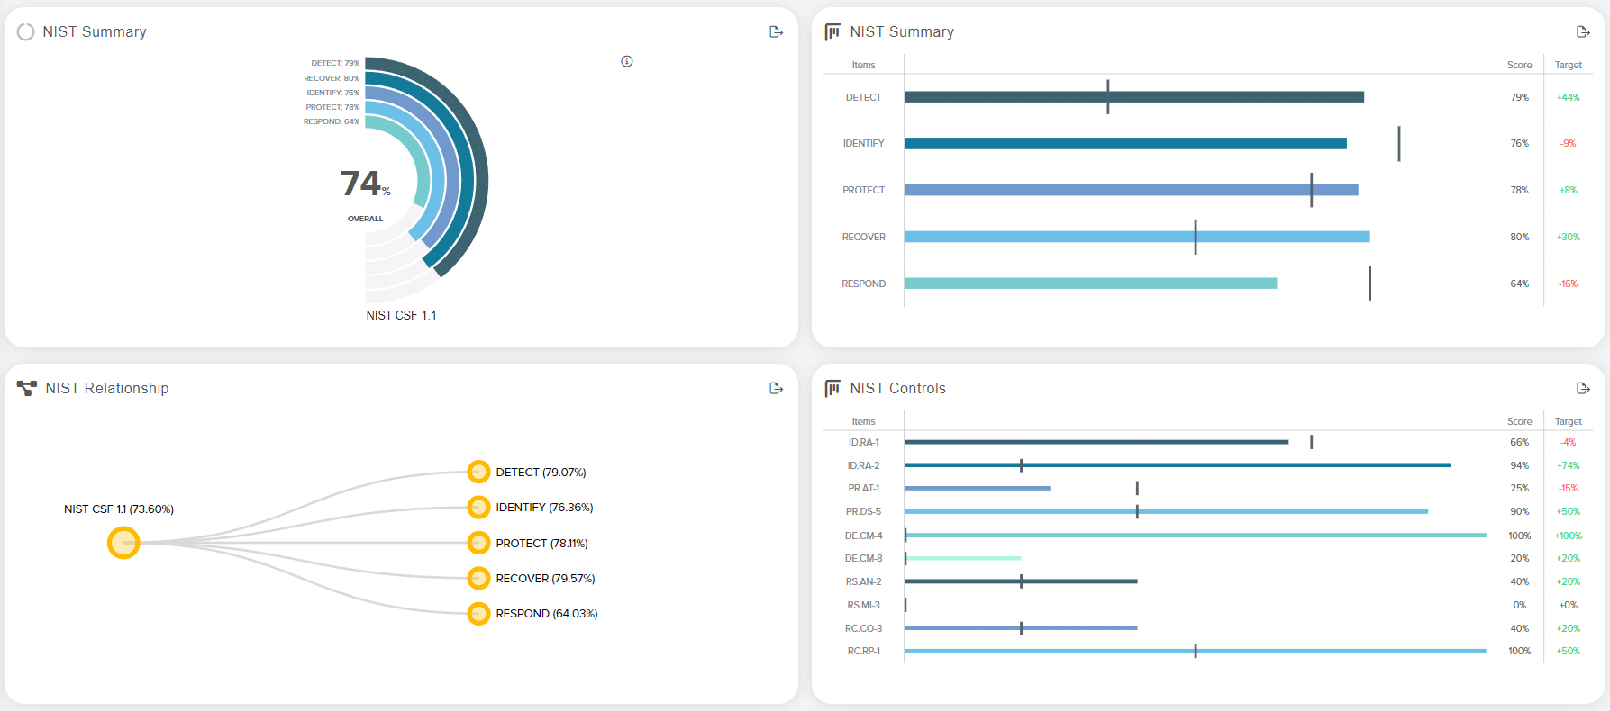The height and width of the screenshot is (711, 1610).
Task: Click the NIST CSF 1.1 (73.60%) label
Action: pos(119,509)
